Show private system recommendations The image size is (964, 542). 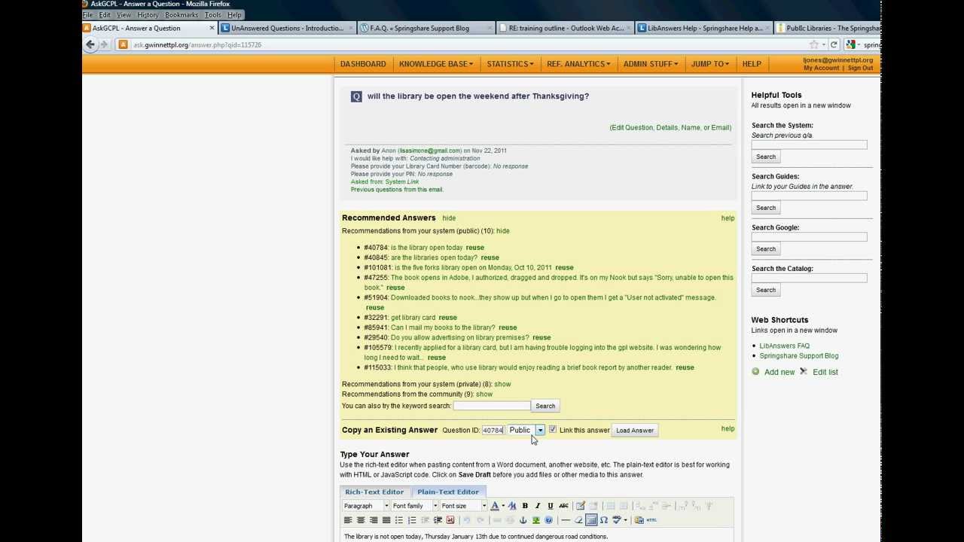pyautogui.click(x=502, y=384)
